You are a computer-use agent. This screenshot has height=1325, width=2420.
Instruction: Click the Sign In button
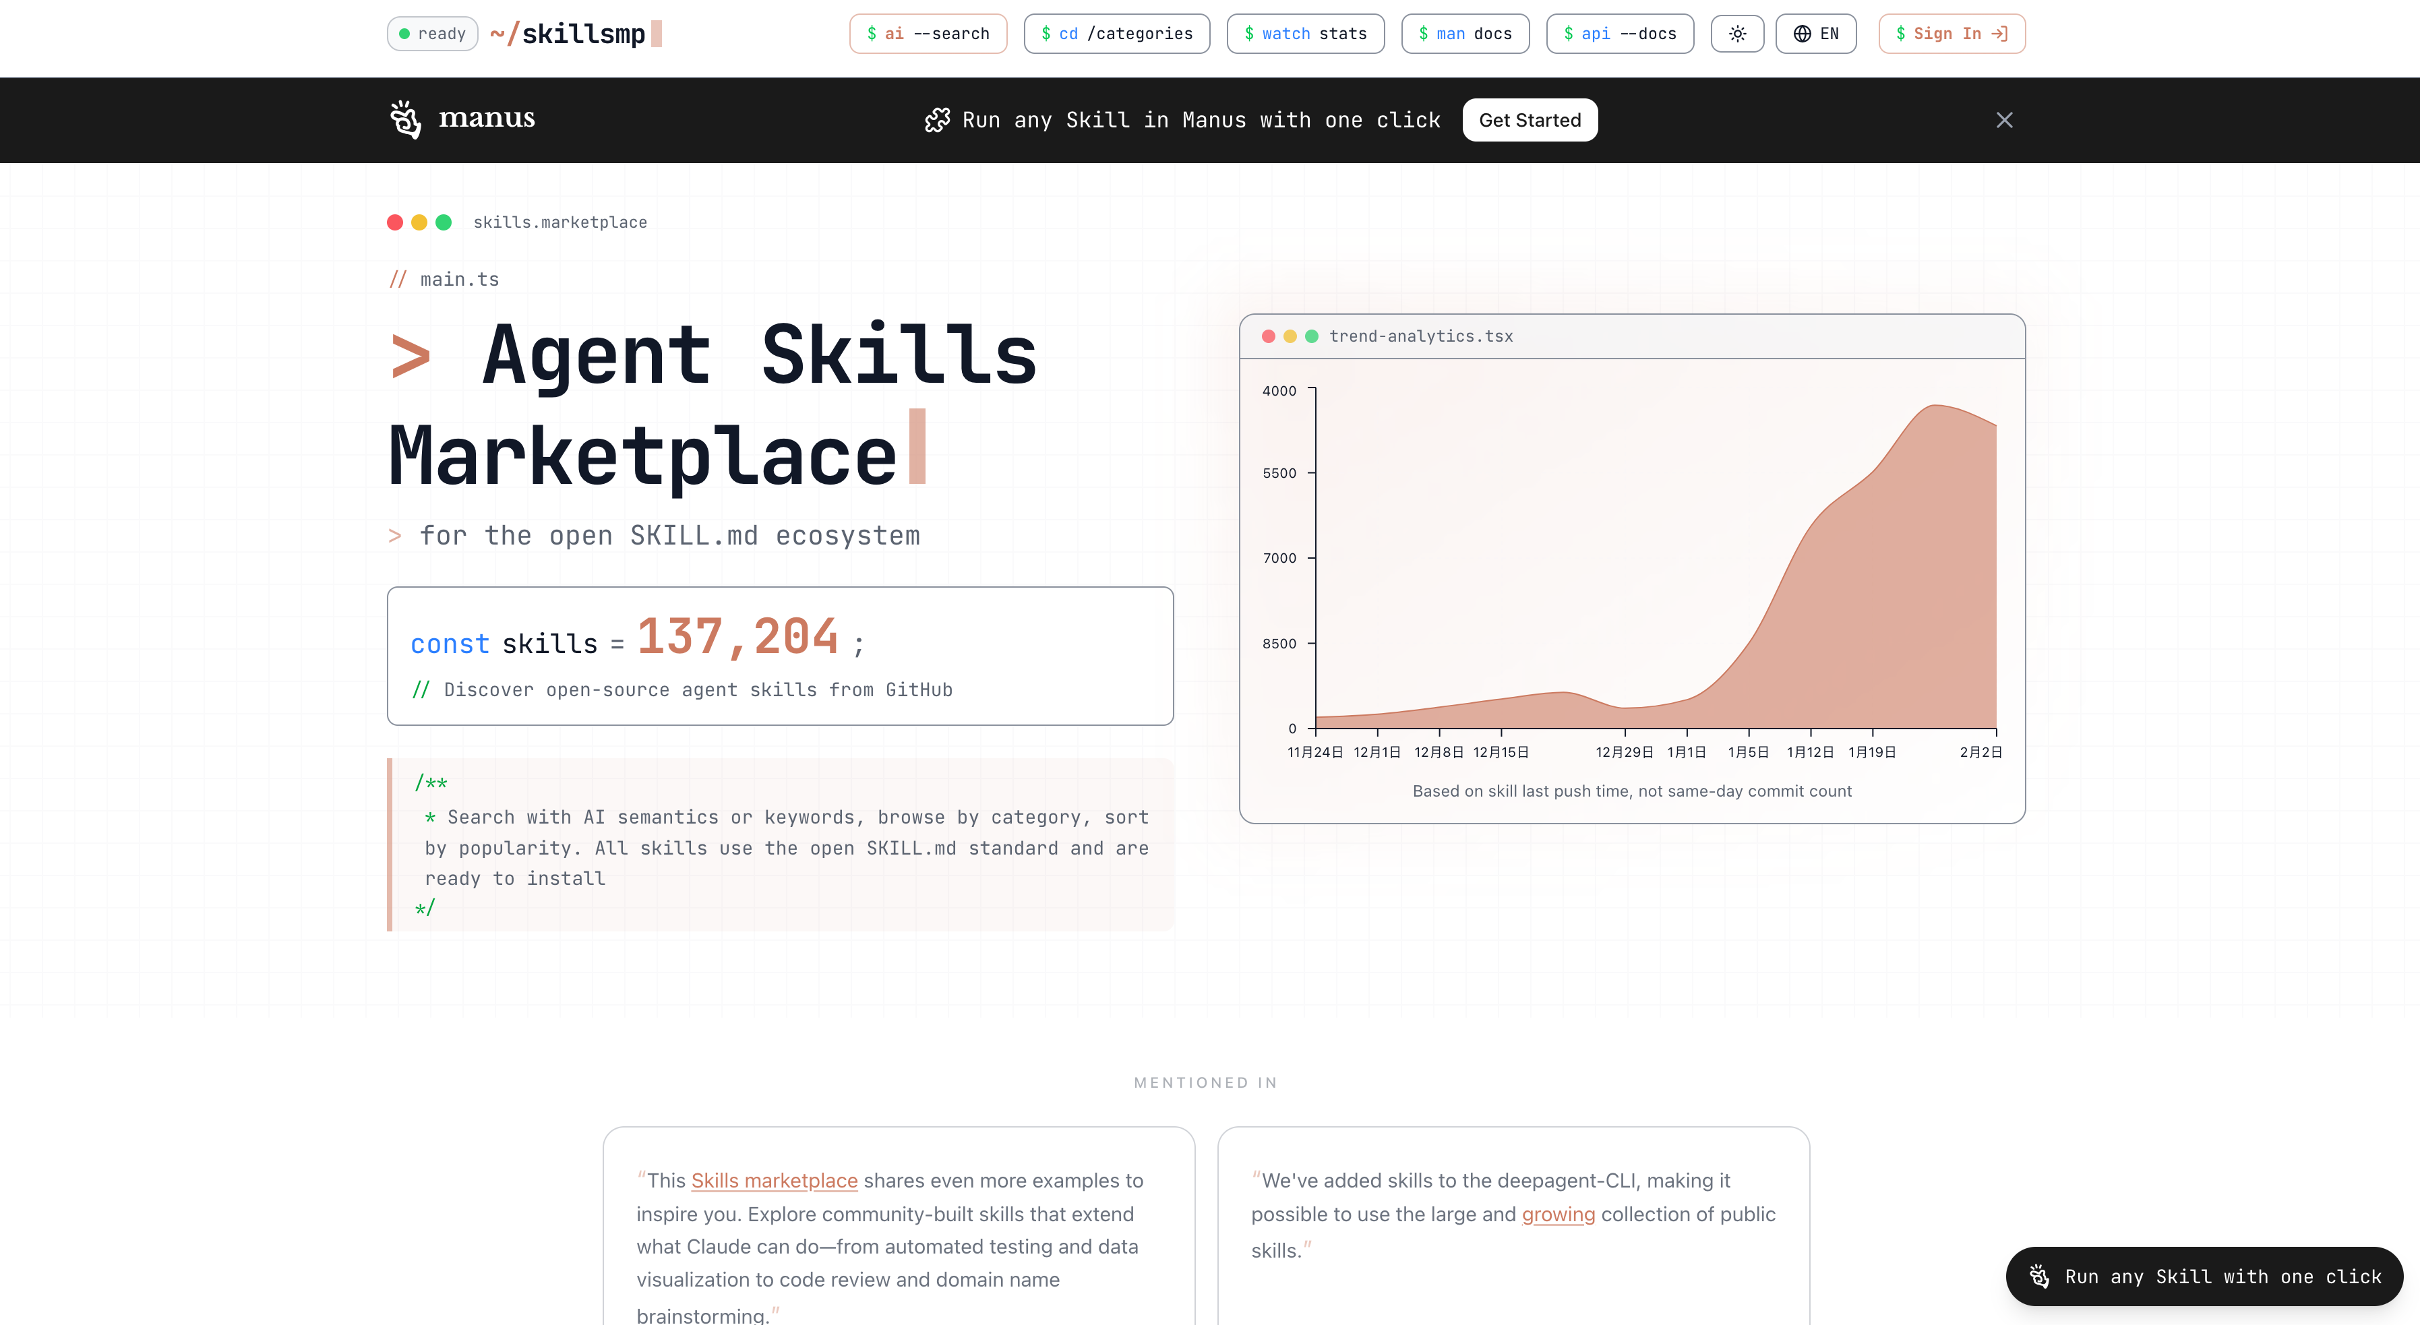(1952, 34)
